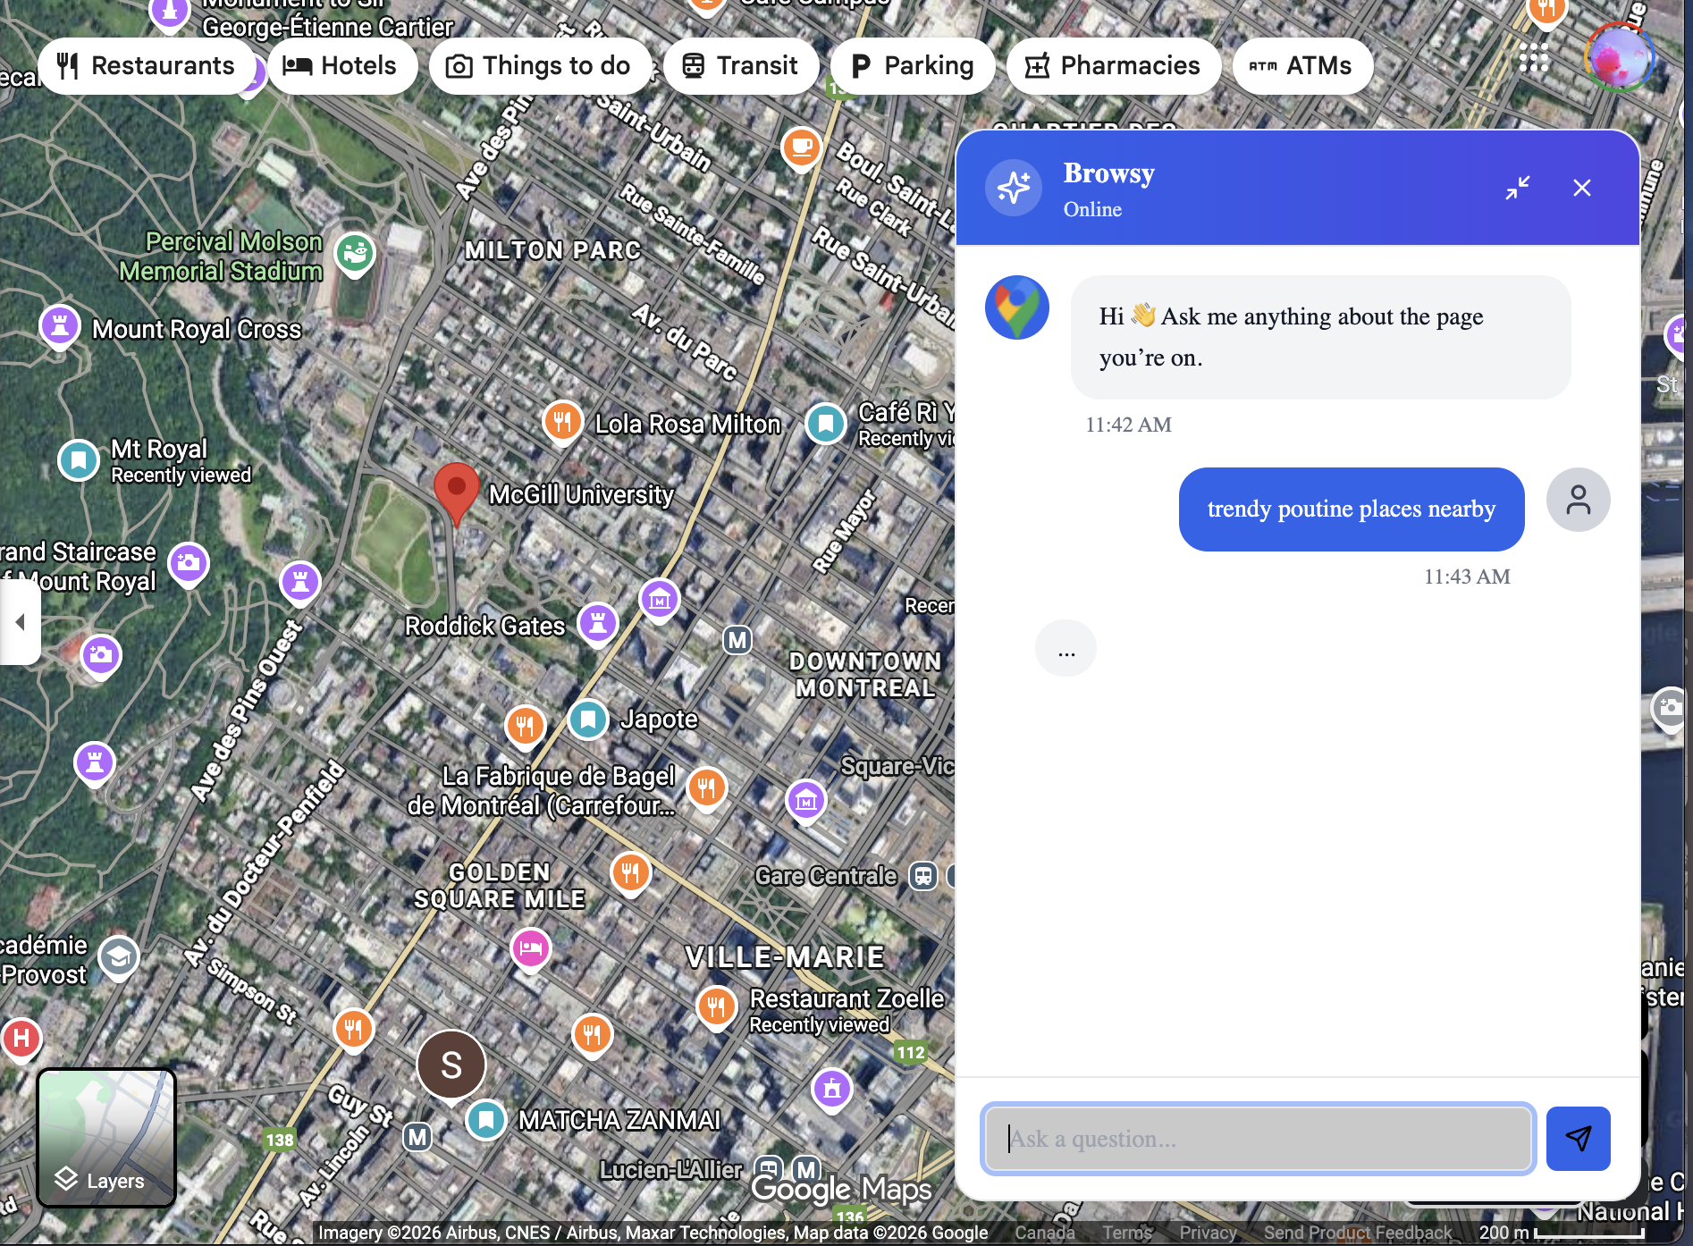Open Restaurant Zoelle marker
The width and height of the screenshot is (1693, 1246).
(716, 1009)
